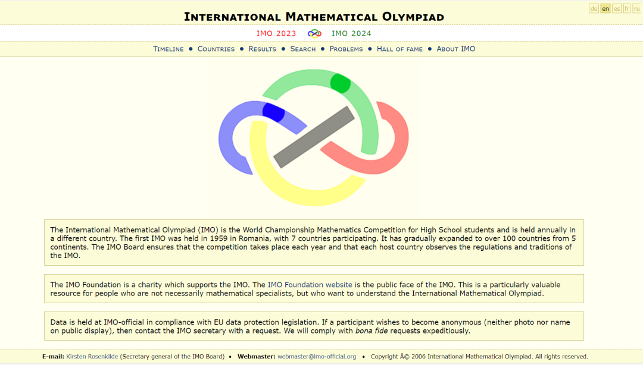The width and height of the screenshot is (643, 365).
Task: Select the English (en) language option
Action: [605, 8]
